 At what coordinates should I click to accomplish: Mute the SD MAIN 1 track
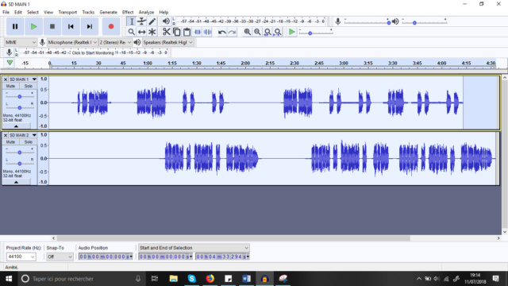pos(10,86)
